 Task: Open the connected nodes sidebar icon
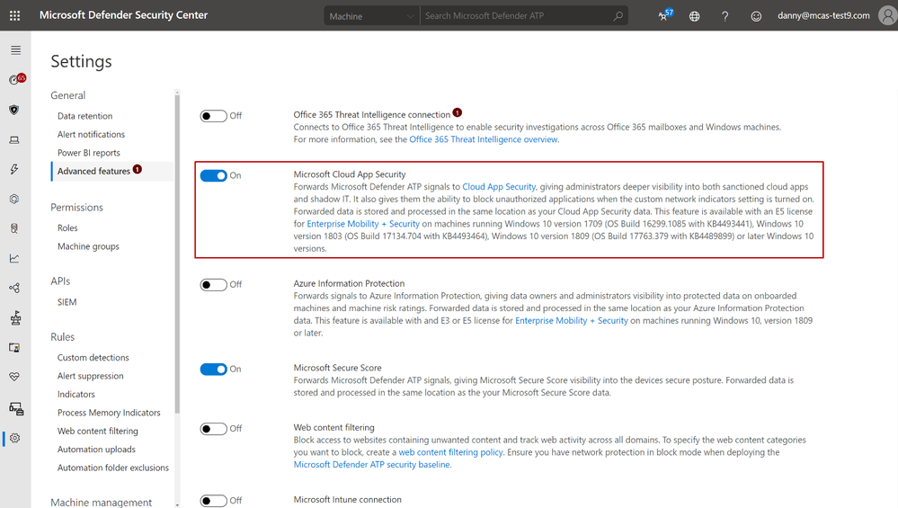(x=14, y=288)
